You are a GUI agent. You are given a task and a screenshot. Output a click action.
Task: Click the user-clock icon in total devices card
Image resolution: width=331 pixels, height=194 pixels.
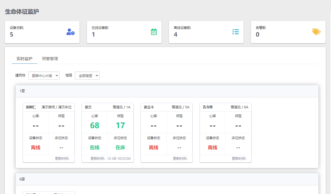pyautogui.click(x=70, y=32)
